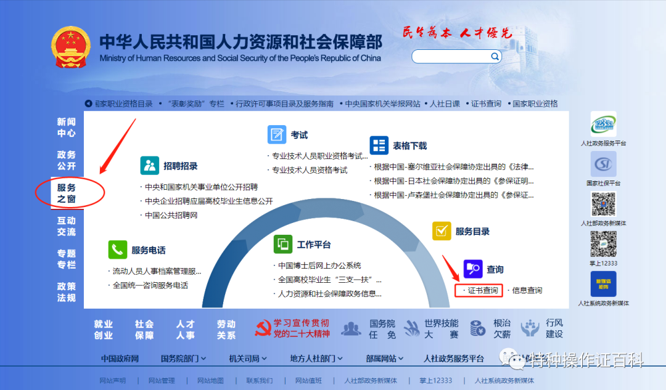Open the 互动交流 side menu
Image resolution: width=666 pixels, height=390 pixels.
point(67,226)
